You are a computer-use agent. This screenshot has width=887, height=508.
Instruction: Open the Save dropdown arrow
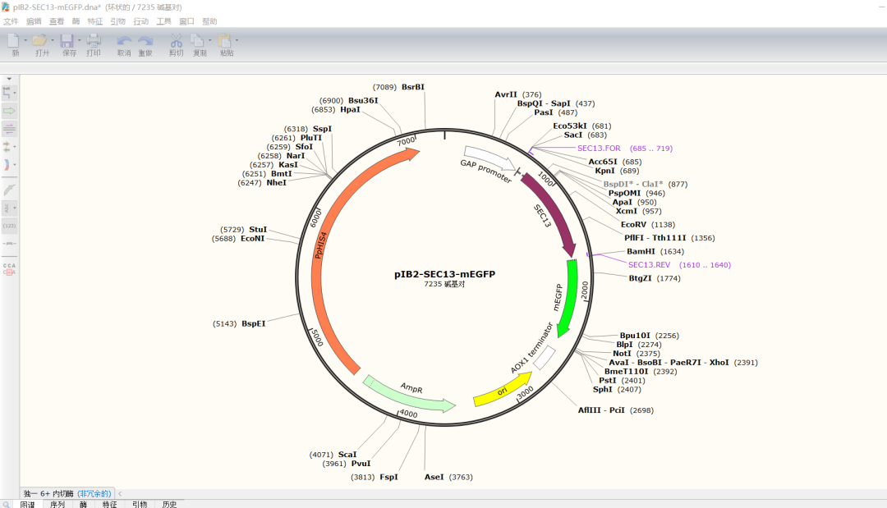(x=79, y=40)
